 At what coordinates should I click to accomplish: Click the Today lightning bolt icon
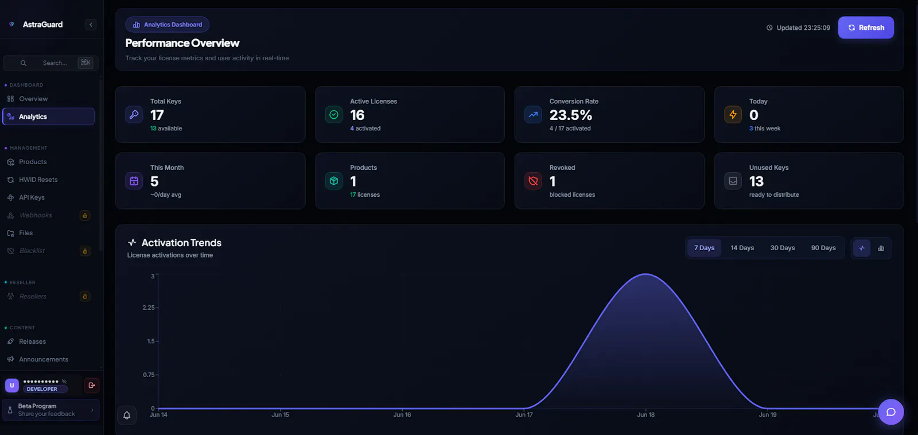[x=733, y=115]
